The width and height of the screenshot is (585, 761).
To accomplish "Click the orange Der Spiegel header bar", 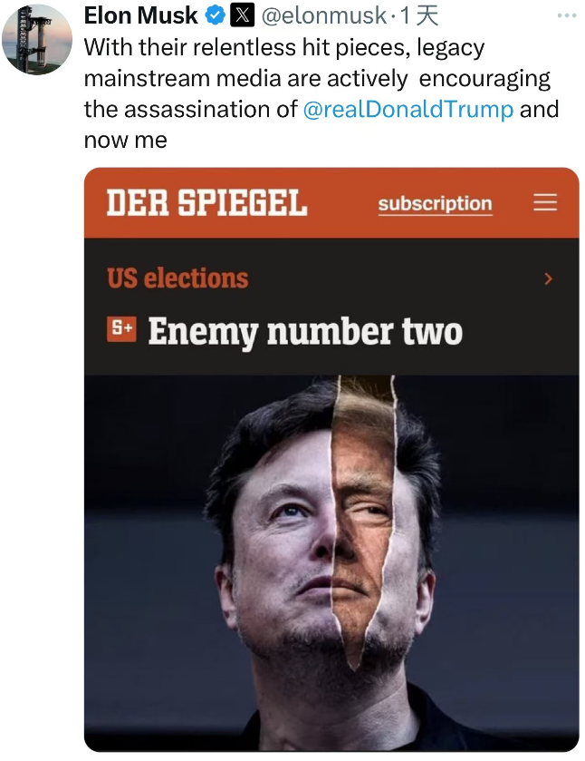I will click(331, 203).
